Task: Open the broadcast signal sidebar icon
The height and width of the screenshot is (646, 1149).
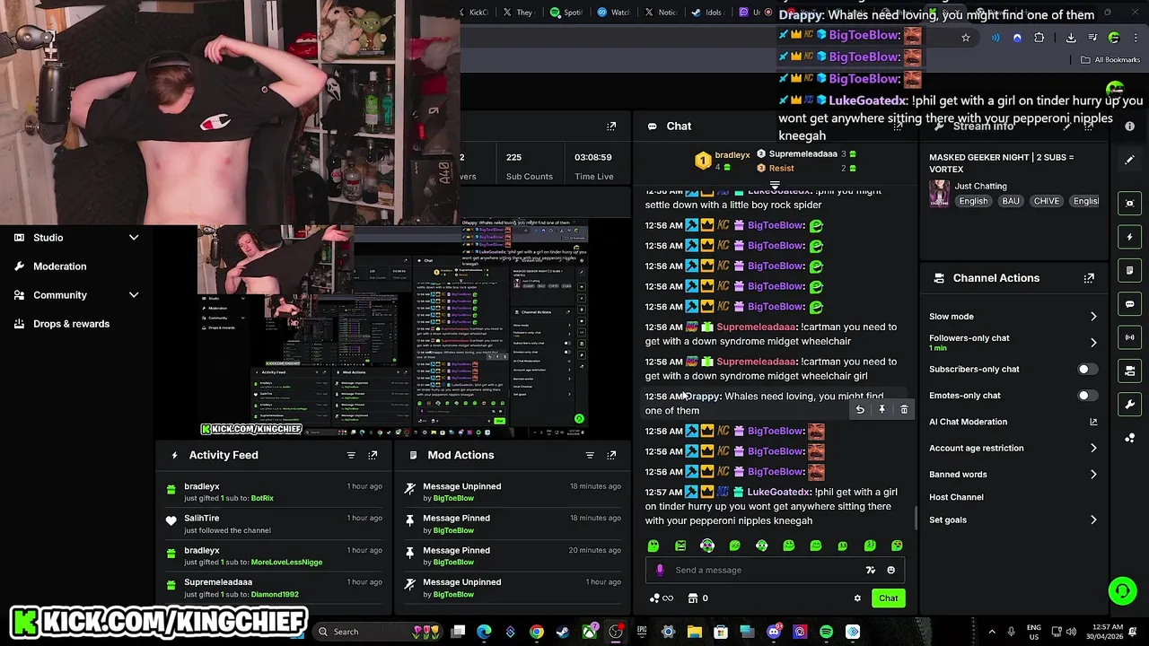Action: point(1129,337)
